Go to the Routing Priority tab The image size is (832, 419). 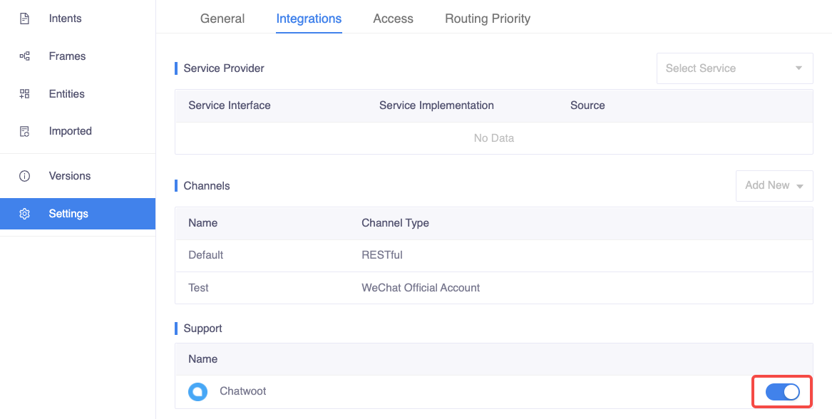(487, 19)
